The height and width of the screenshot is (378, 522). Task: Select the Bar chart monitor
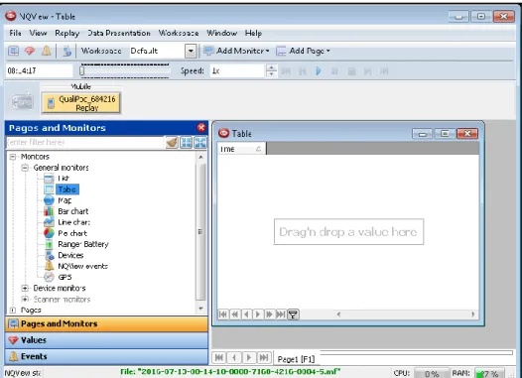click(65, 211)
